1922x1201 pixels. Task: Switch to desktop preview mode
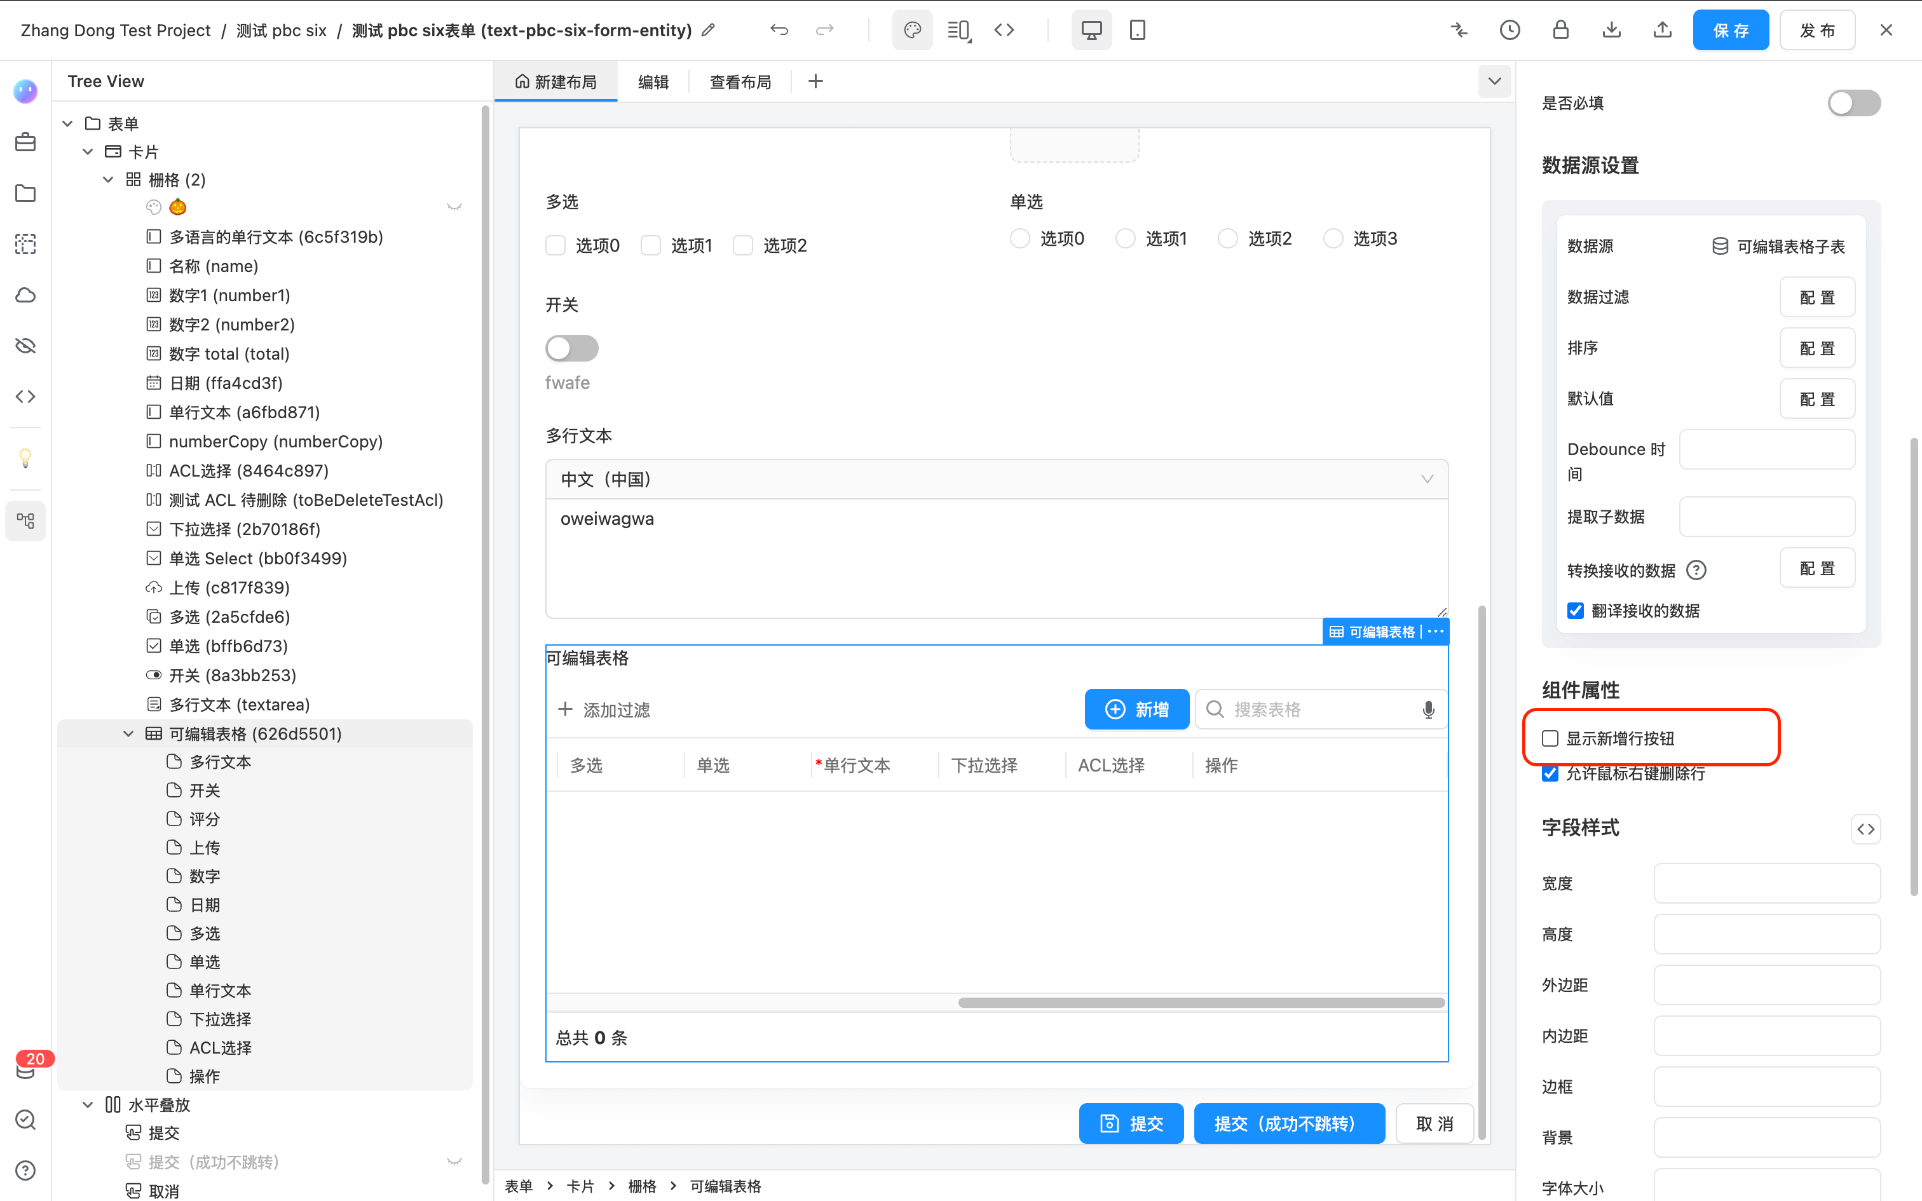click(1091, 31)
